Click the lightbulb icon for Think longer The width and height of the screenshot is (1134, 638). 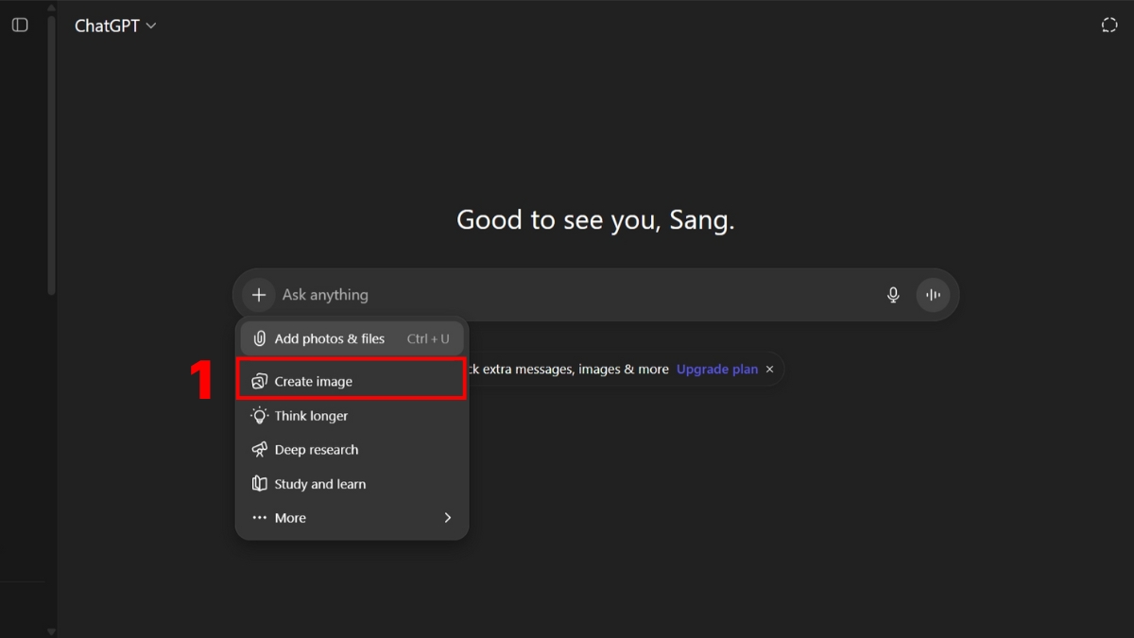pos(259,416)
